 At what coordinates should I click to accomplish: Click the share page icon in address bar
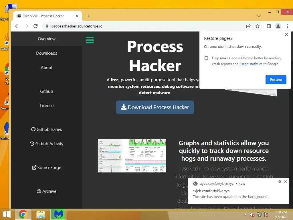248,26
